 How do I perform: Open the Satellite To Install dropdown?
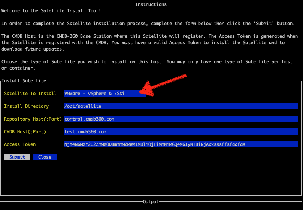(x=105, y=94)
